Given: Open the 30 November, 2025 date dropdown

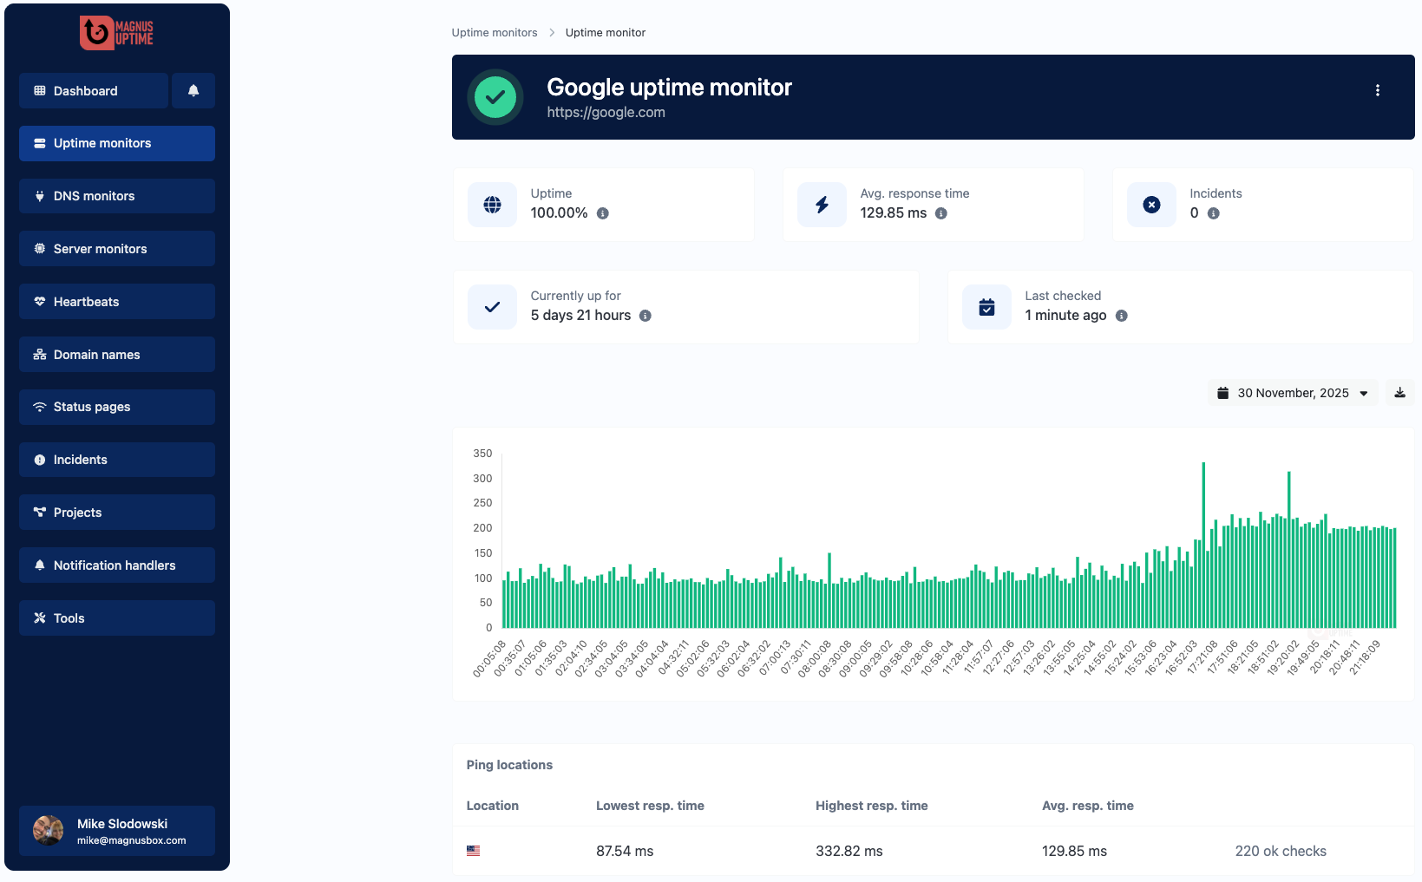Looking at the screenshot, I should click(1292, 392).
